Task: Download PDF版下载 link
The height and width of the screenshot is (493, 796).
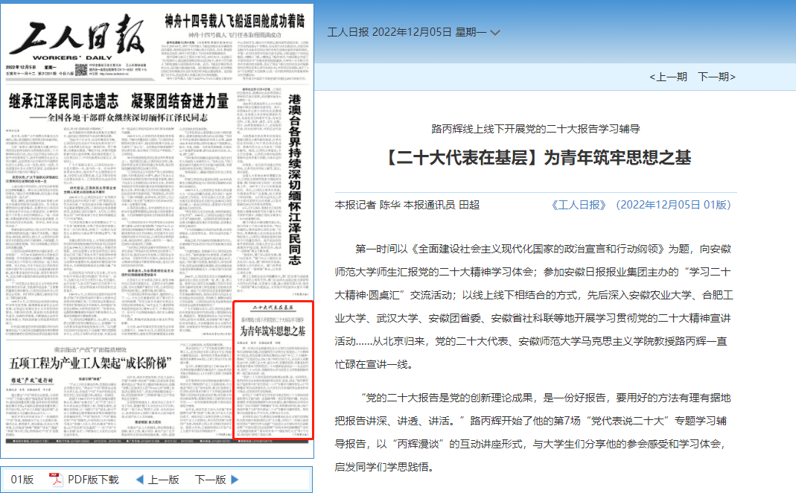Action: (x=93, y=480)
